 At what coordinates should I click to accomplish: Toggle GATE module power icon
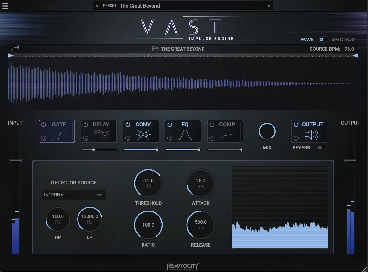click(x=44, y=125)
